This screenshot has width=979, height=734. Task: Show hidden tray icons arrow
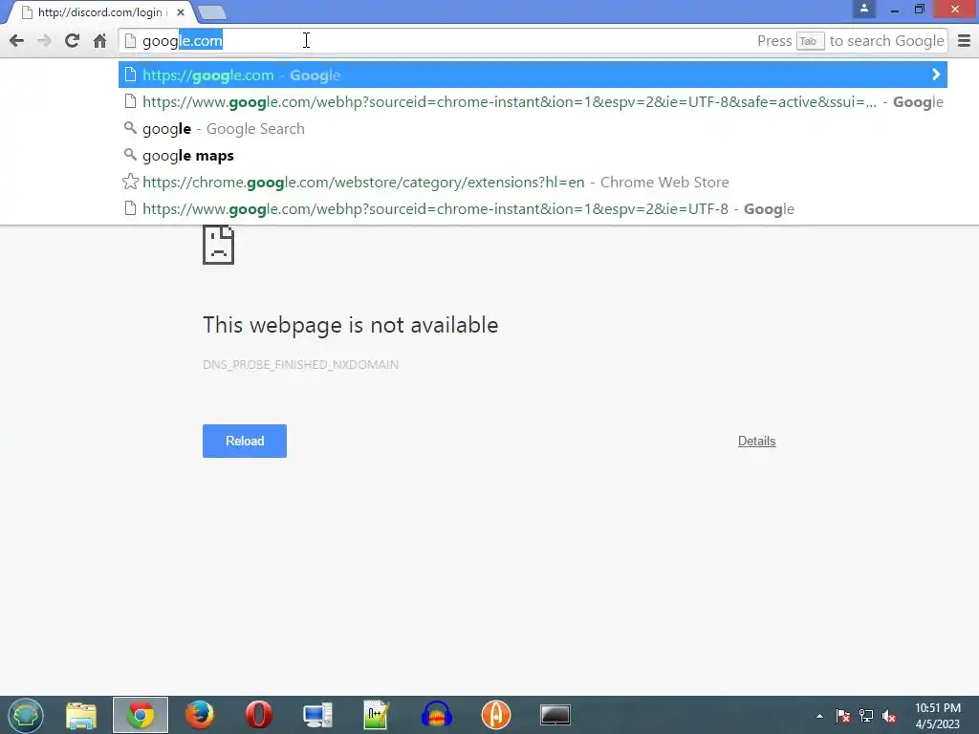819,716
